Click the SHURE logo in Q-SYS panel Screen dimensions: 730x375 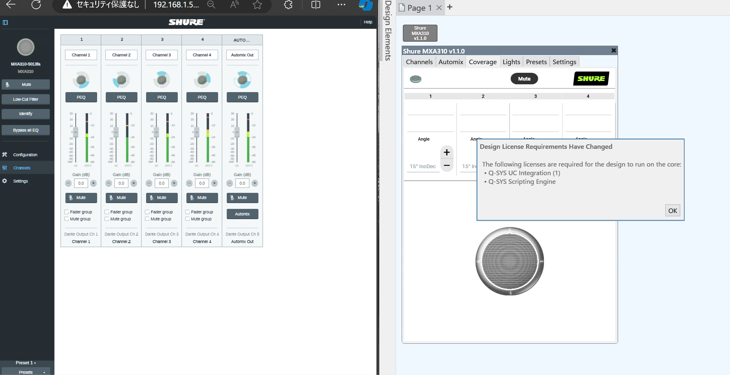(x=591, y=79)
